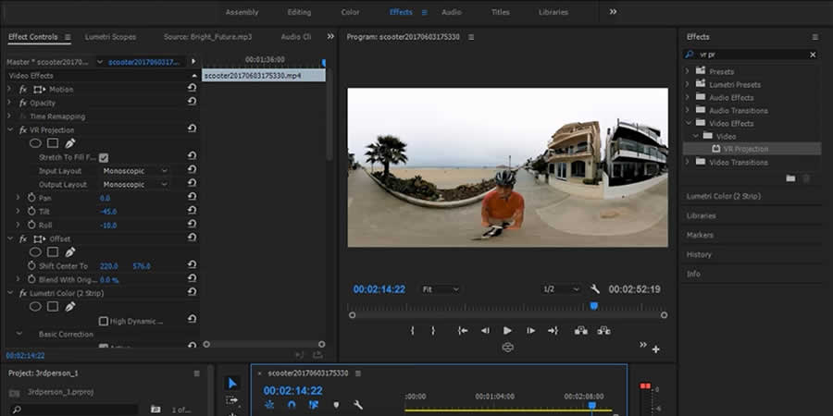Select pen mask tool under VR Projection

69,143
